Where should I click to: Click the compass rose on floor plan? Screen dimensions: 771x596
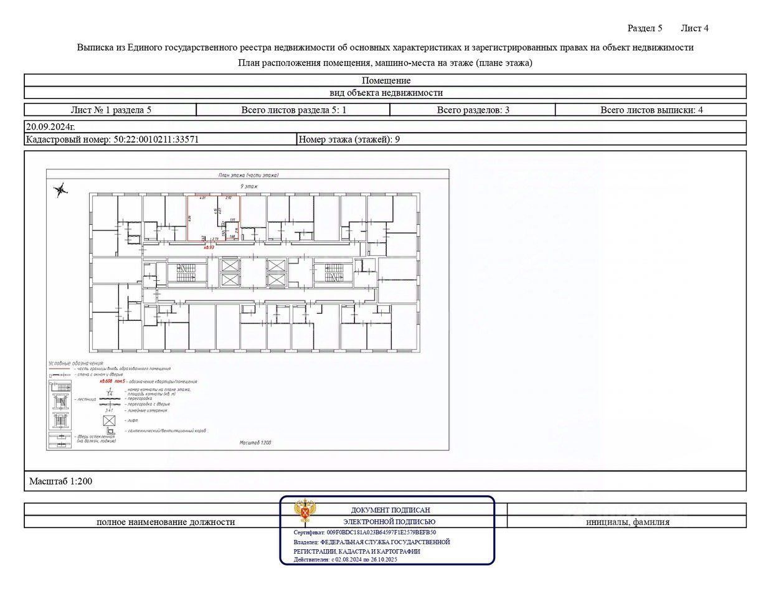tap(60, 189)
